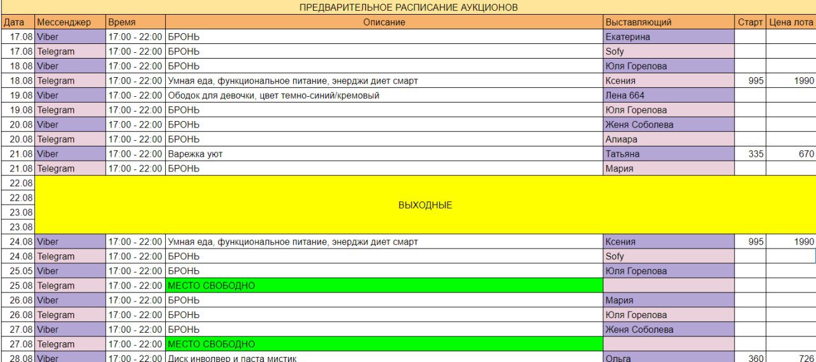Image resolution: width=816 pixels, height=362 pixels.
Task: Click Ксения cell in the 18.08 row
Action: point(669,81)
